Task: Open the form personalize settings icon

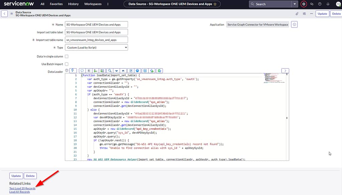Action: pyautogui.click(x=304, y=14)
